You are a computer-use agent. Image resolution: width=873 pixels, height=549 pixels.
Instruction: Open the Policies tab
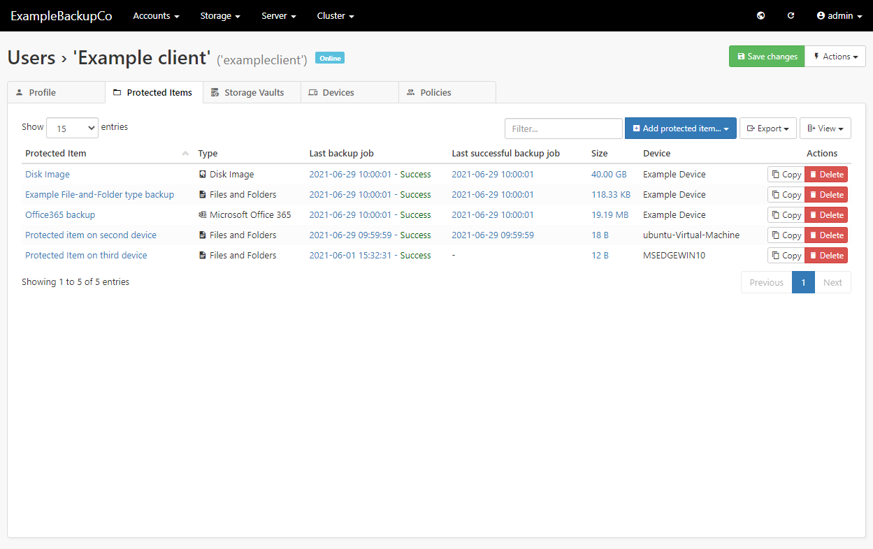point(447,91)
